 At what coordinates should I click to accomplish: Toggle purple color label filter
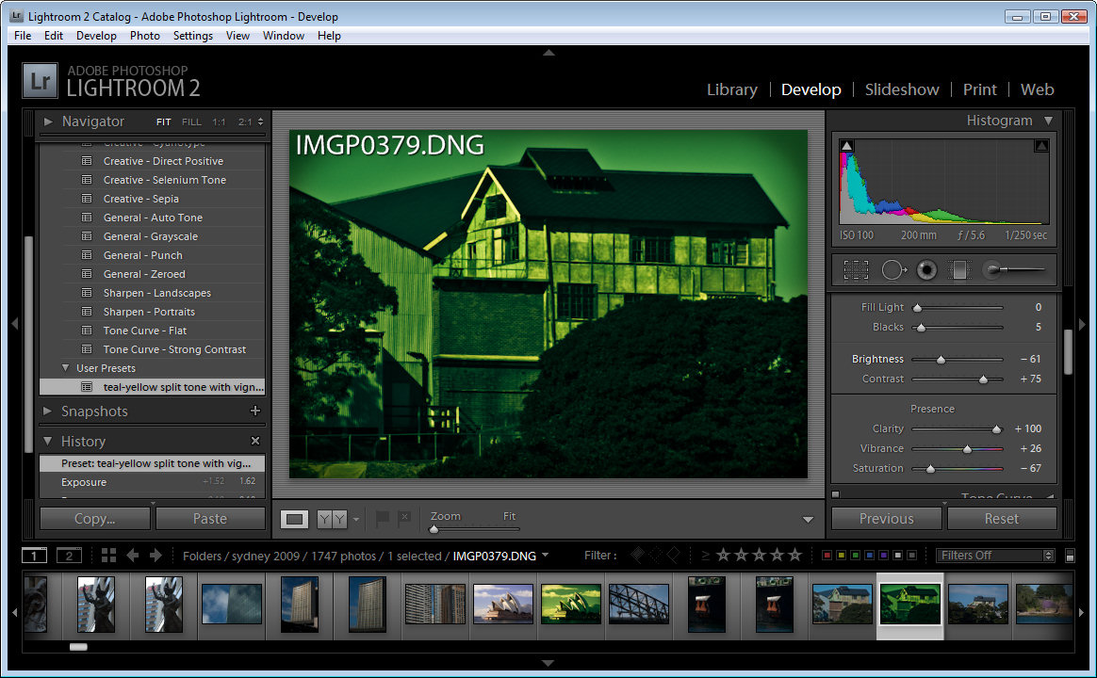click(883, 556)
